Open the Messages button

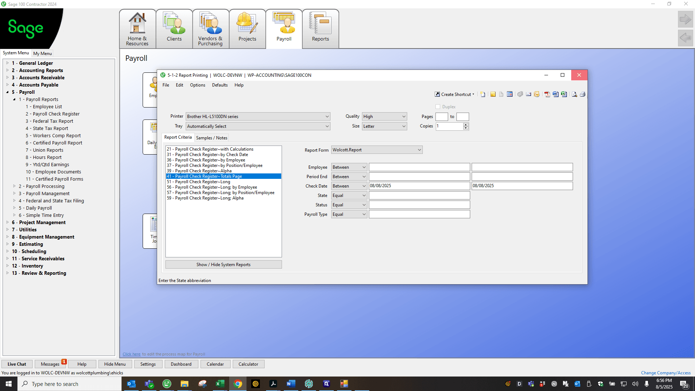pos(50,364)
